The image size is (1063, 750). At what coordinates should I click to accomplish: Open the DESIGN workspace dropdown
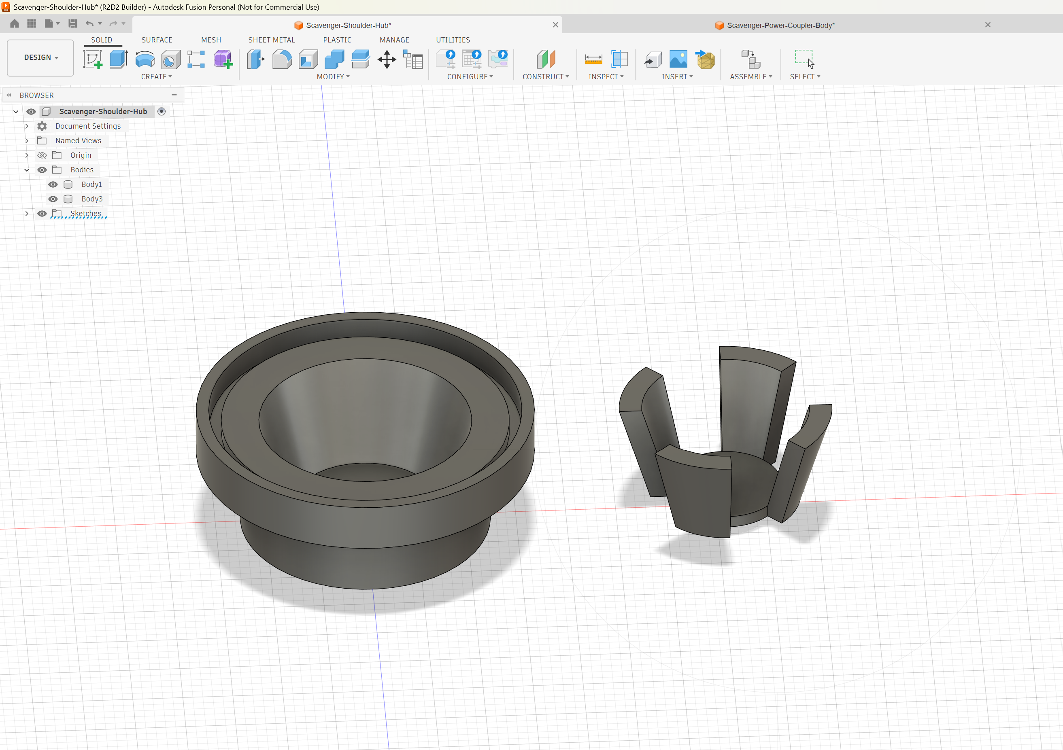(x=40, y=58)
